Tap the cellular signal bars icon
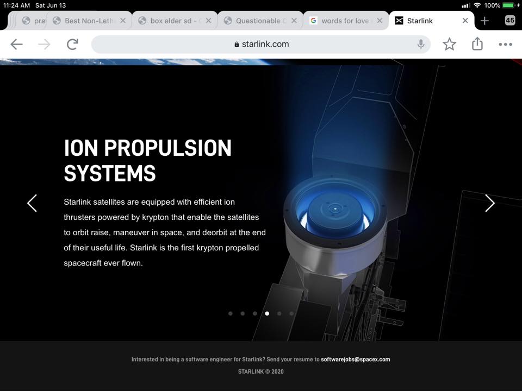This screenshot has width=522, height=391. click(466, 5)
